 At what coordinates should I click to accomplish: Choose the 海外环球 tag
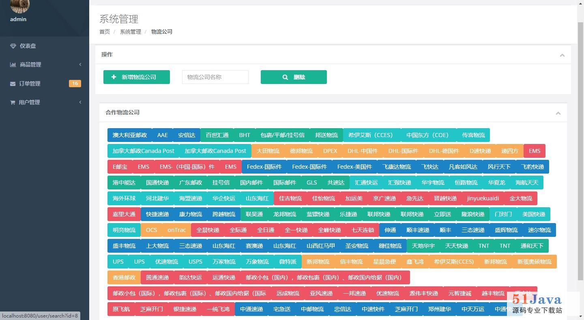124,198
